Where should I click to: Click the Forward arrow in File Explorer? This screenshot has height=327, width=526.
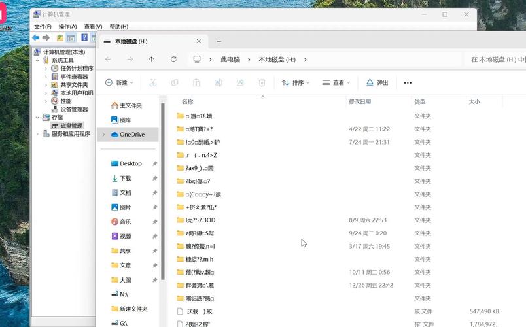130,60
